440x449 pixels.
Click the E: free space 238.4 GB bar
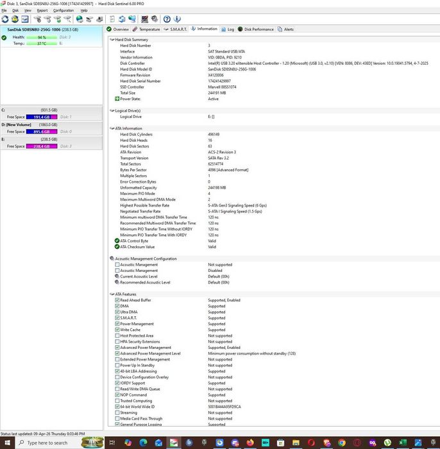point(42,146)
